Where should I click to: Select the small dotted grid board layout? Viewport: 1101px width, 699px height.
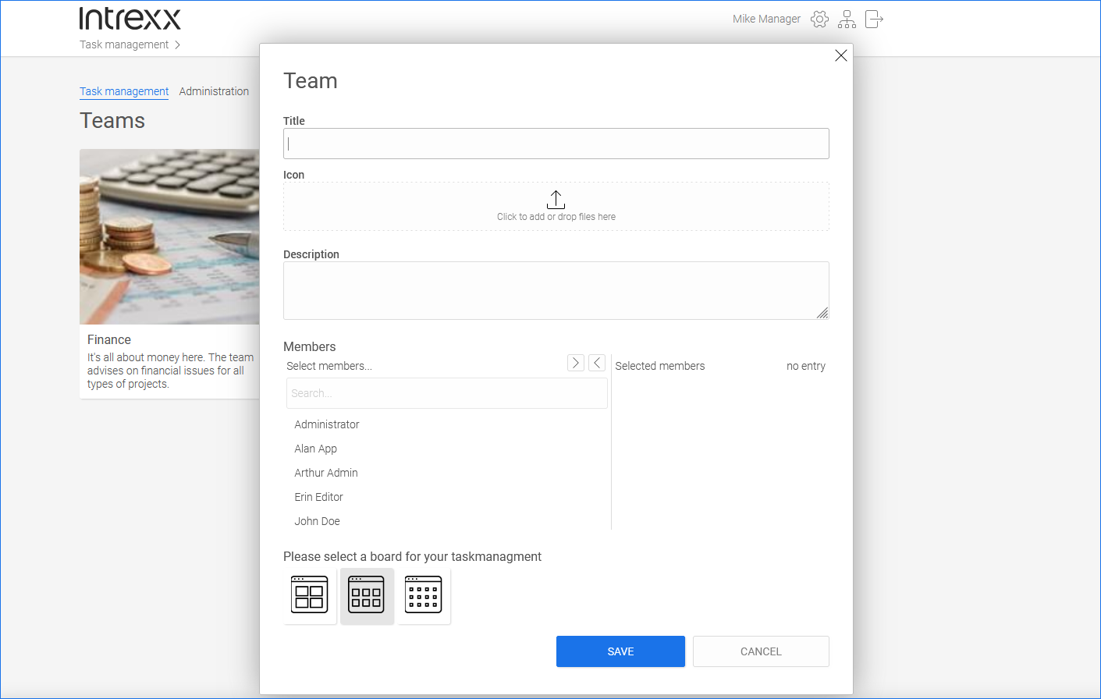click(424, 595)
